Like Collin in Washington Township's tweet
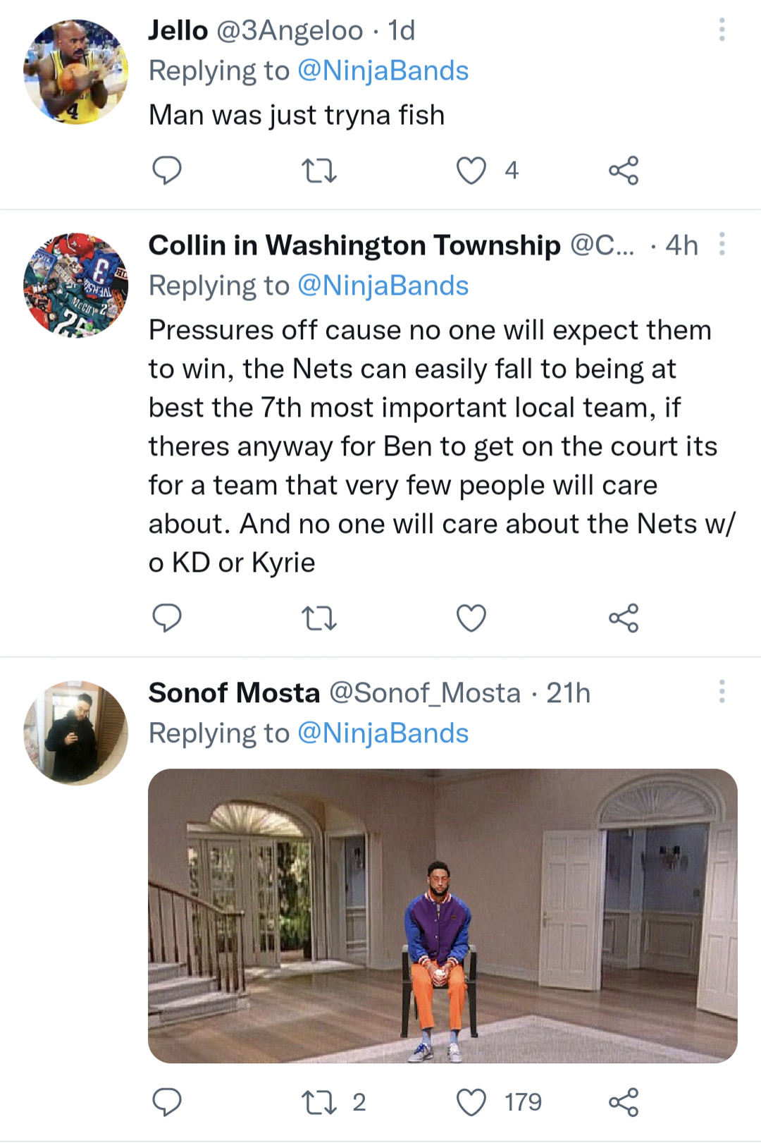This screenshot has width=761, height=1143. point(471,618)
